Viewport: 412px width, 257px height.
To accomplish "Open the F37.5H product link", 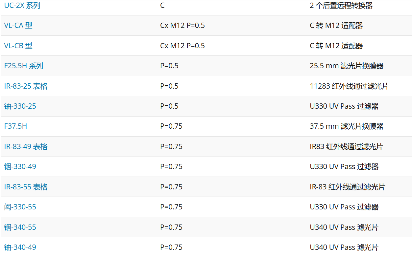I will pyautogui.click(x=15, y=126).
